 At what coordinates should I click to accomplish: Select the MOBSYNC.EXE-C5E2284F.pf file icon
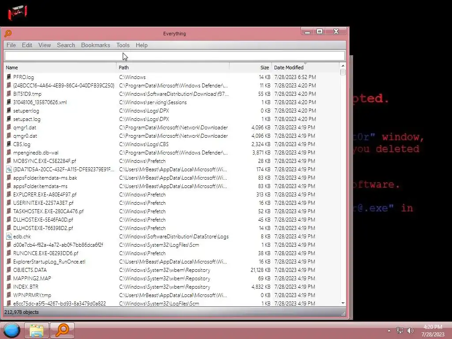click(9, 161)
